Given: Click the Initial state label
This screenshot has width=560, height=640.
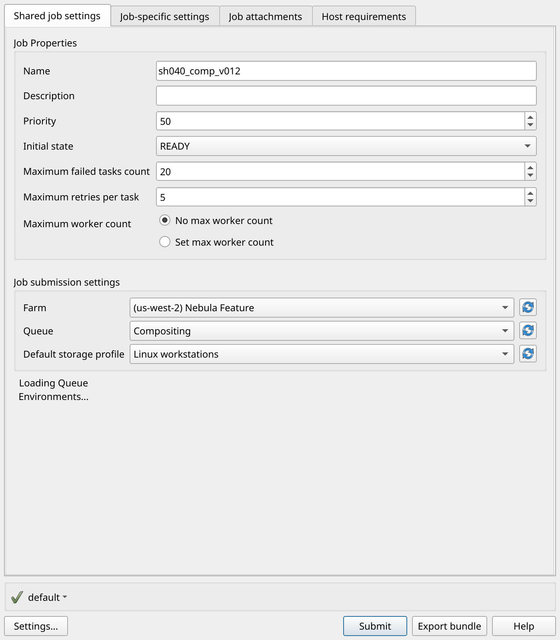Looking at the screenshot, I should (x=48, y=146).
